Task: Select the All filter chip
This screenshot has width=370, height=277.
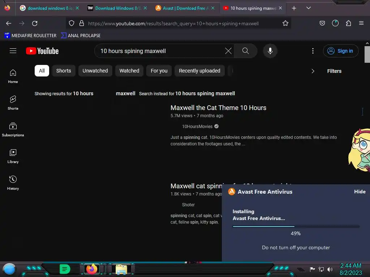Action: pos(42,71)
